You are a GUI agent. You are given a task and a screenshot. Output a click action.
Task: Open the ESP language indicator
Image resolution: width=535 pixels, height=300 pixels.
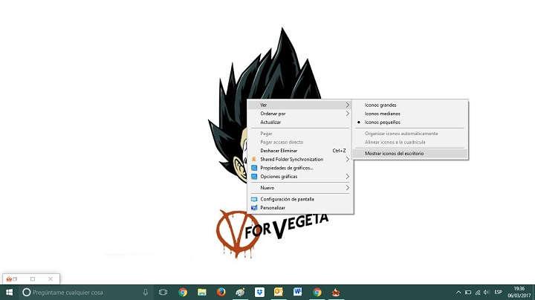[x=499, y=292]
